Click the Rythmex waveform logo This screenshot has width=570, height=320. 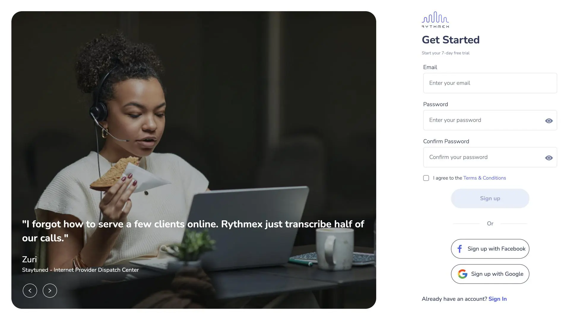click(x=435, y=20)
